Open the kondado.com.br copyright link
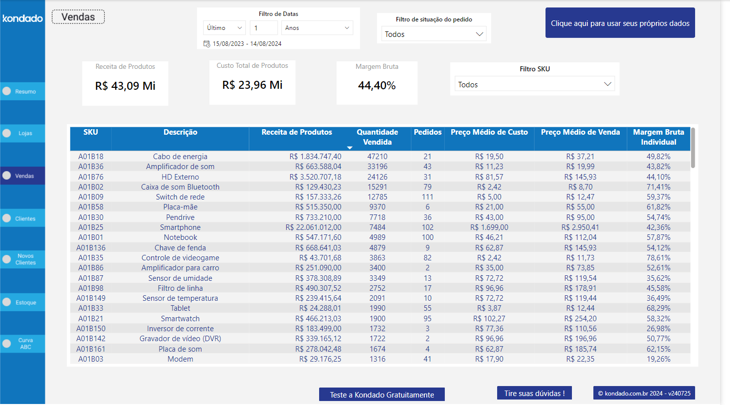 pyautogui.click(x=644, y=393)
